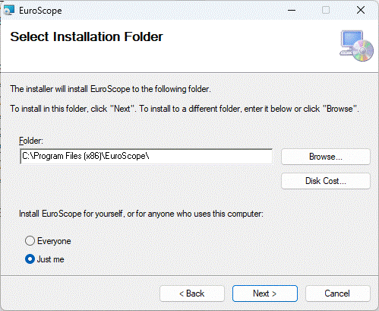Continue the setup with Next >
The height and width of the screenshot is (311, 379).
(265, 294)
